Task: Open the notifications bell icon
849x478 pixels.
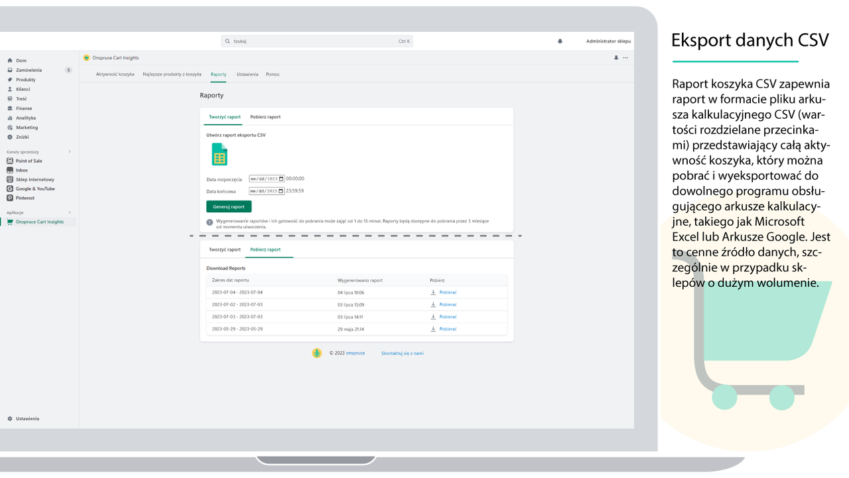Action: pos(560,41)
